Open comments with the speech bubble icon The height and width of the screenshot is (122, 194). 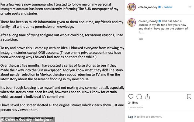tap(139, 96)
